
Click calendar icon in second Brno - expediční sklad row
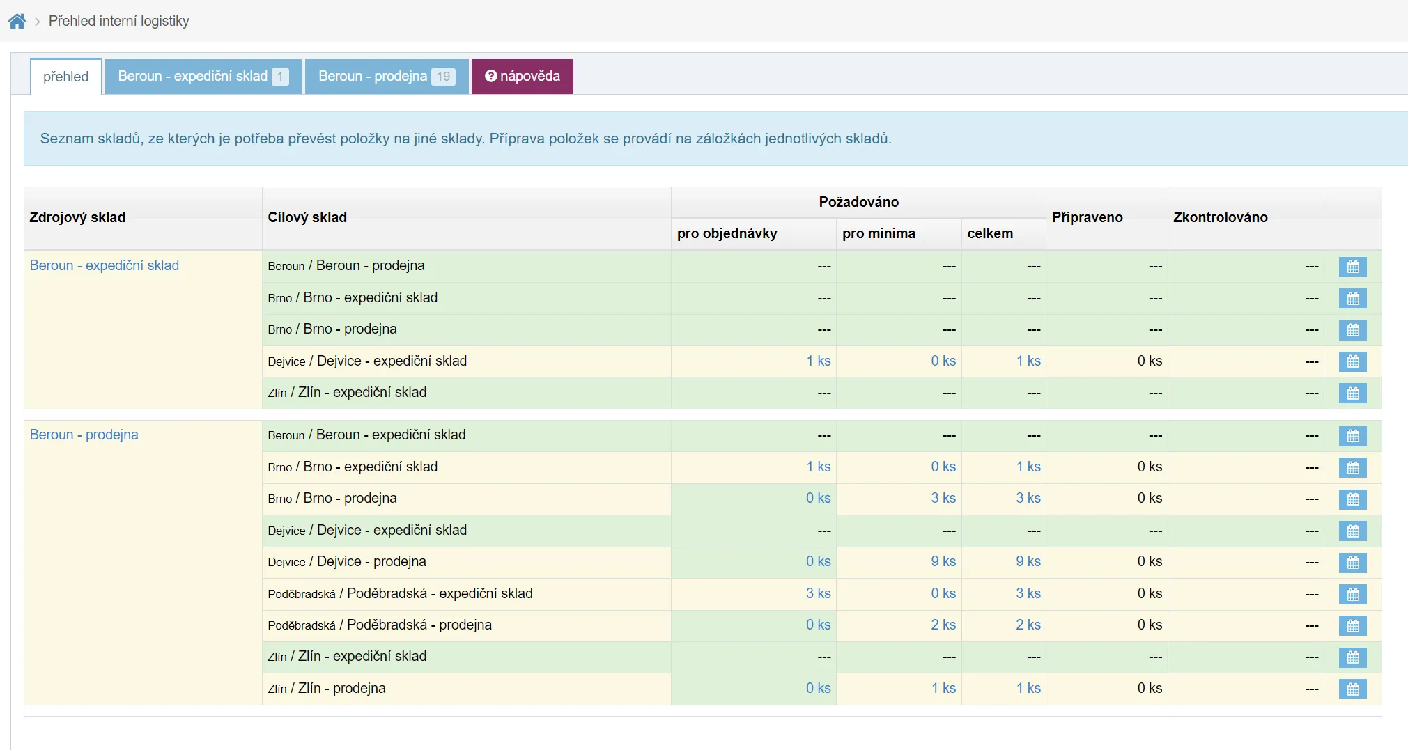[x=1352, y=468]
